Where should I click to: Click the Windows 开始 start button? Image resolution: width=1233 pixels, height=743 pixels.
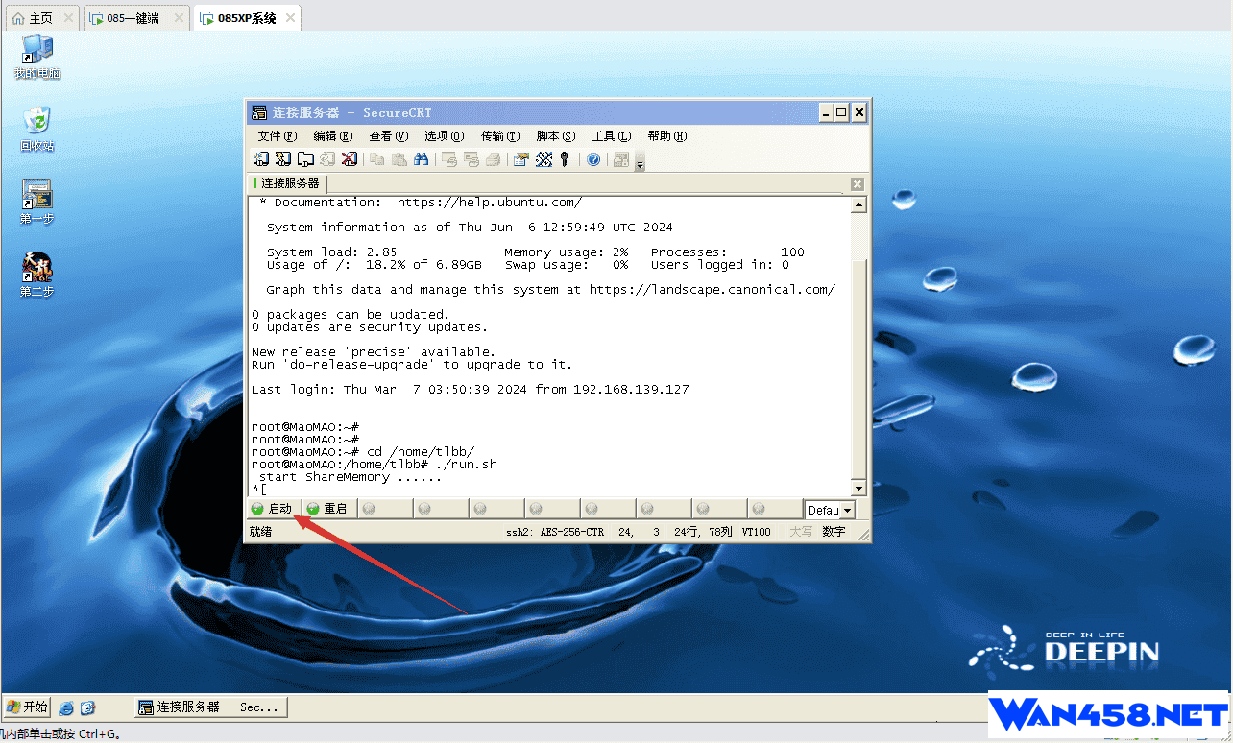[x=26, y=707]
